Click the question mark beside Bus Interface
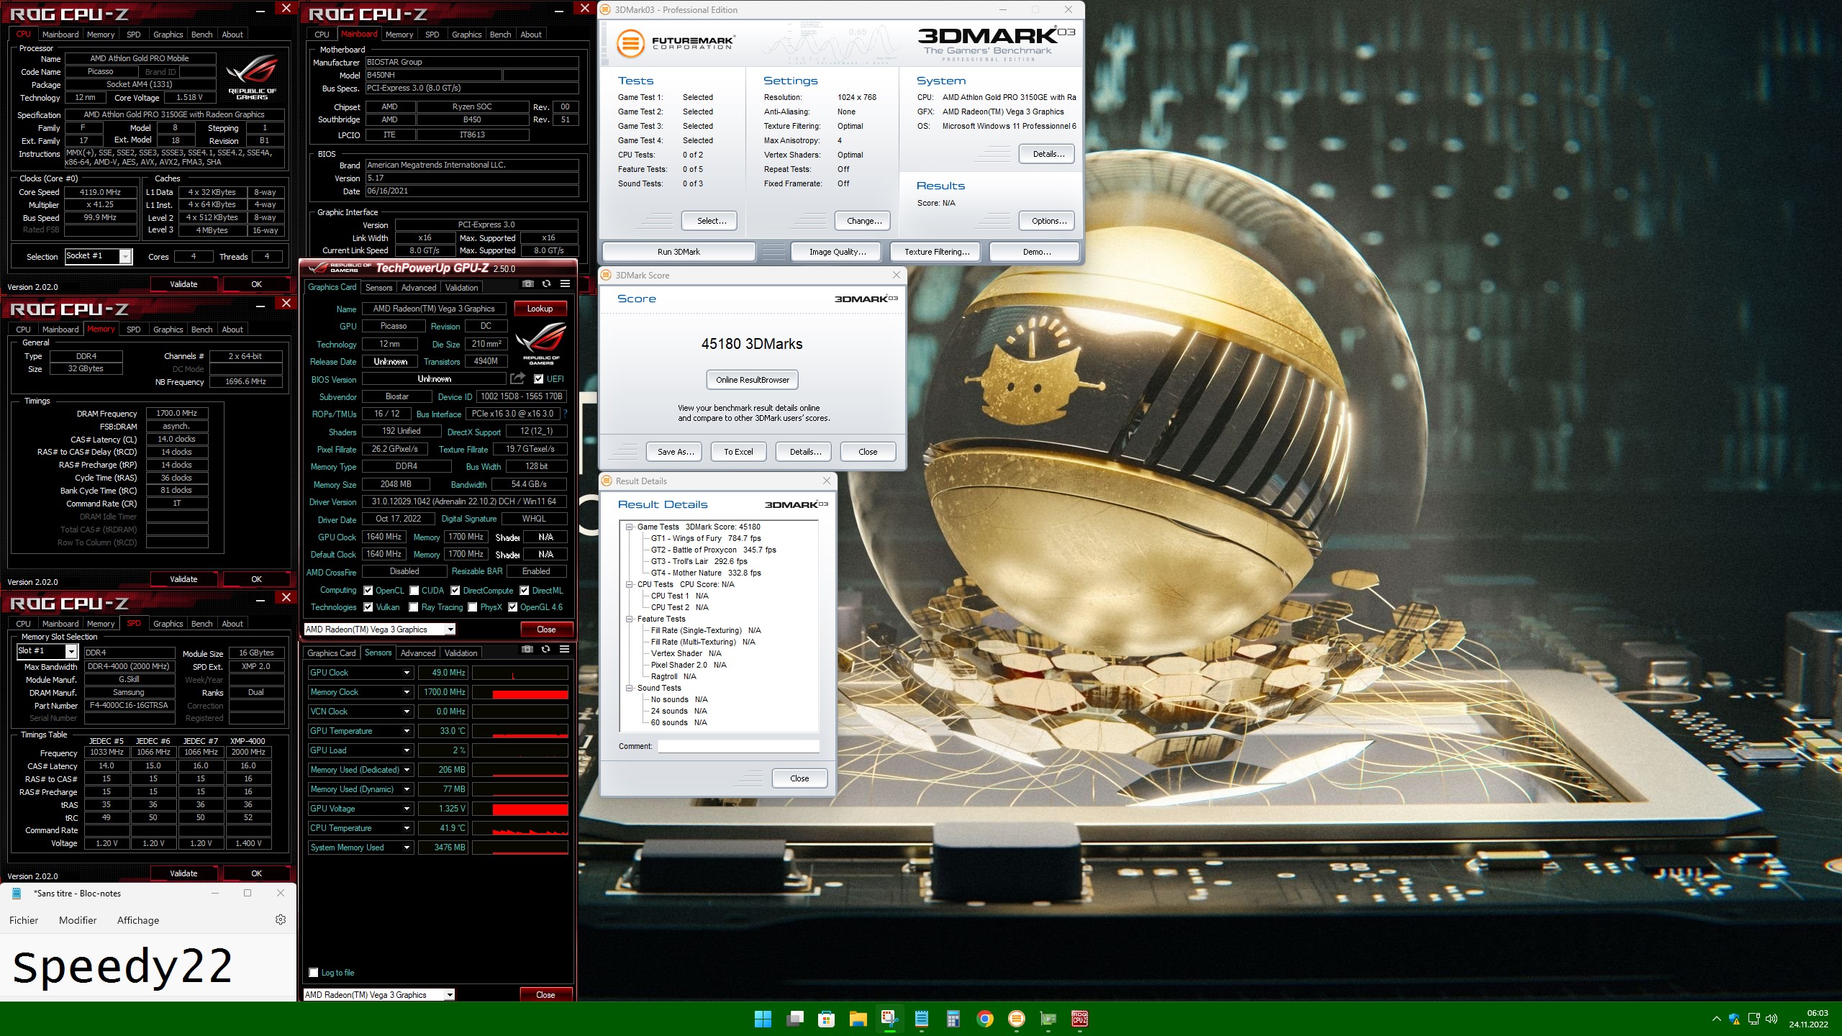The height and width of the screenshot is (1036, 1842). pyautogui.click(x=565, y=414)
